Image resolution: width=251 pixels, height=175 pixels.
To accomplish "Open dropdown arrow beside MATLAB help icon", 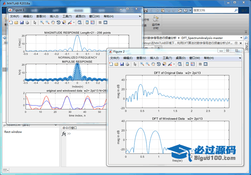I will [x=190, y=10].
